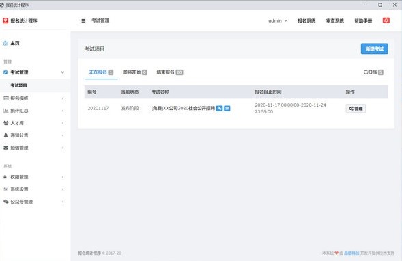Select the 考试项目 submenu item

click(35, 85)
